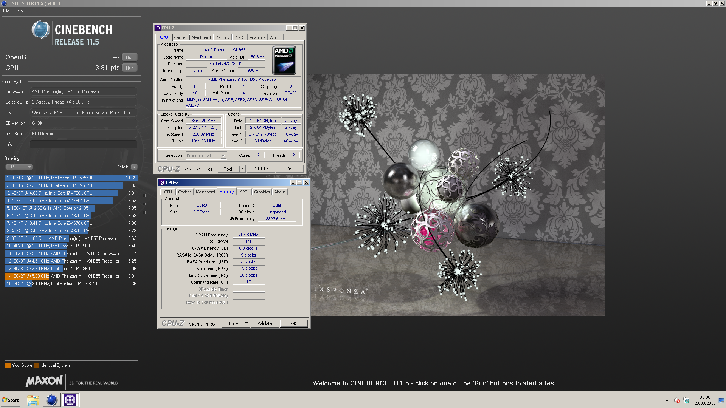The height and width of the screenshot is (408, 726).
Task: Open the Windows Start menu
Action: pyautogui.click(x=10, y=400)
